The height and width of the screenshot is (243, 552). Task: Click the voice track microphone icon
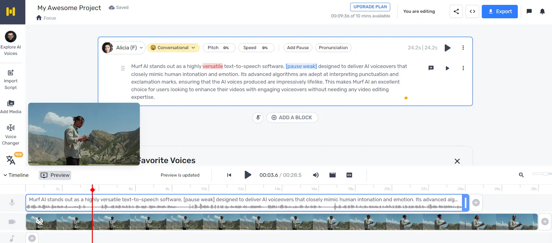click(12, 202)
